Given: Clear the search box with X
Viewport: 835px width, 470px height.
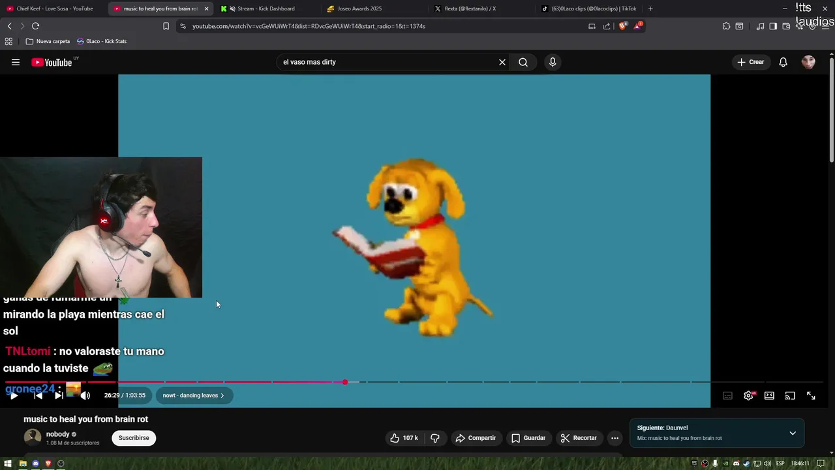Looking at the screenshot, I should 502,62.
